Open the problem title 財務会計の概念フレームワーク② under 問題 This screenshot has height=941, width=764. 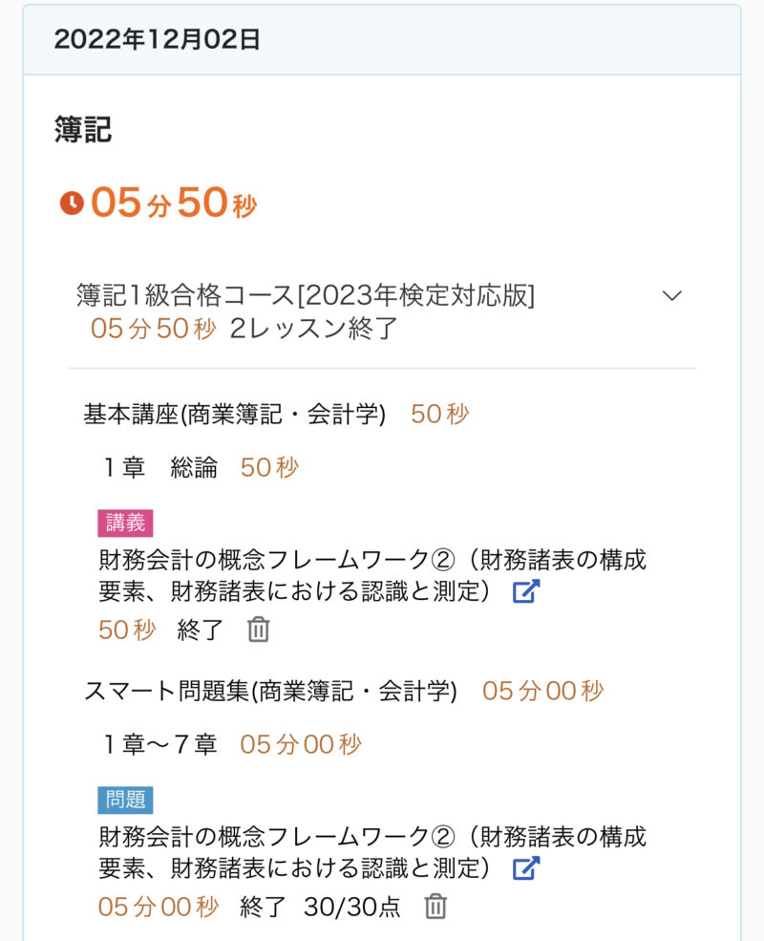[372, 837]
